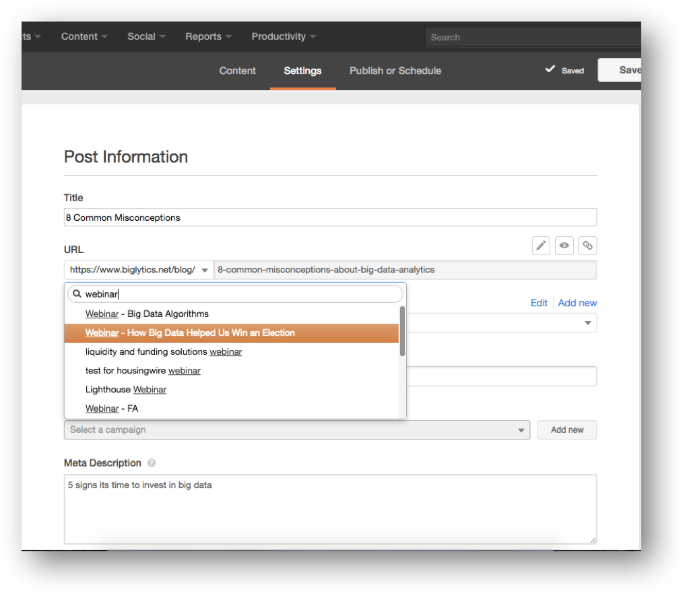
Task: Click the Add new button beside campaign field
Action: point(566,429)
